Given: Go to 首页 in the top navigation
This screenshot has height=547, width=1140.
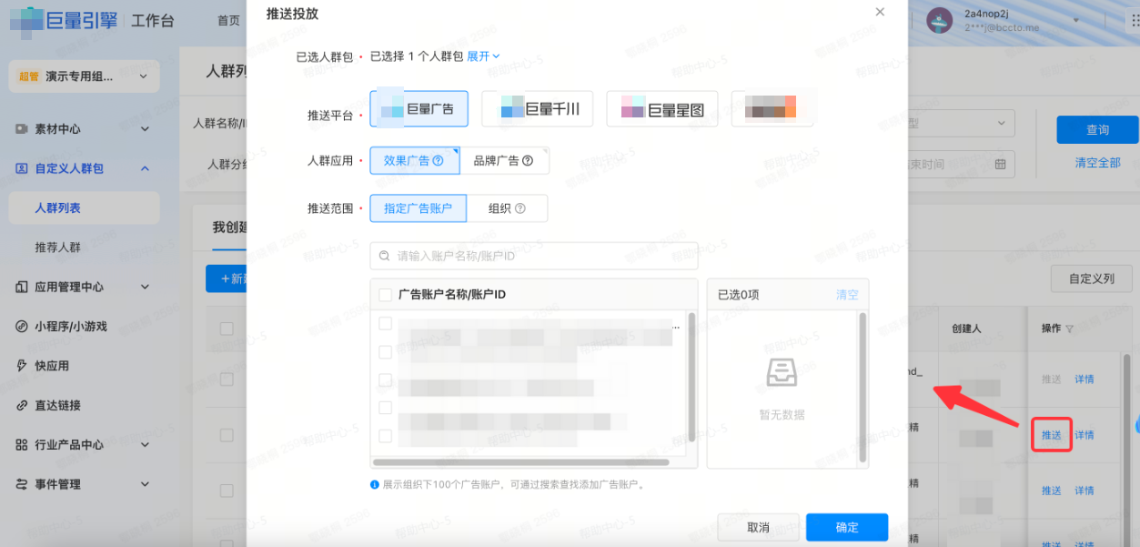Looking at the screenshot, I should 228,20.
